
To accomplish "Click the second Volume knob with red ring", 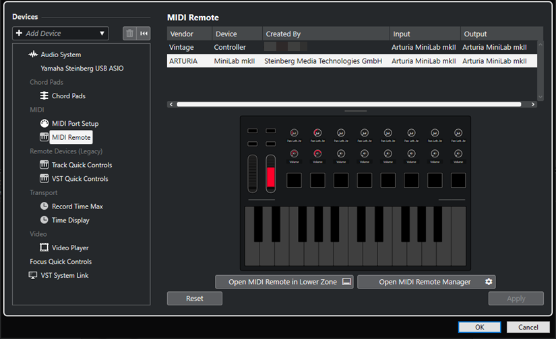I will point(317,153).
